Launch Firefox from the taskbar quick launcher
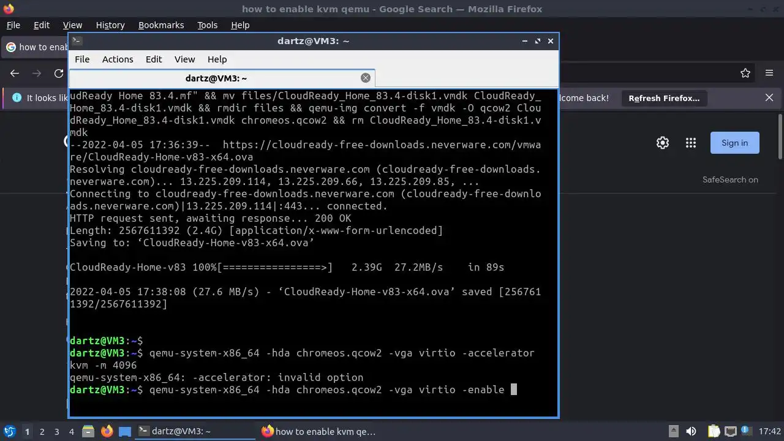This screenshot has width=784, height=441. click(107, 431)
